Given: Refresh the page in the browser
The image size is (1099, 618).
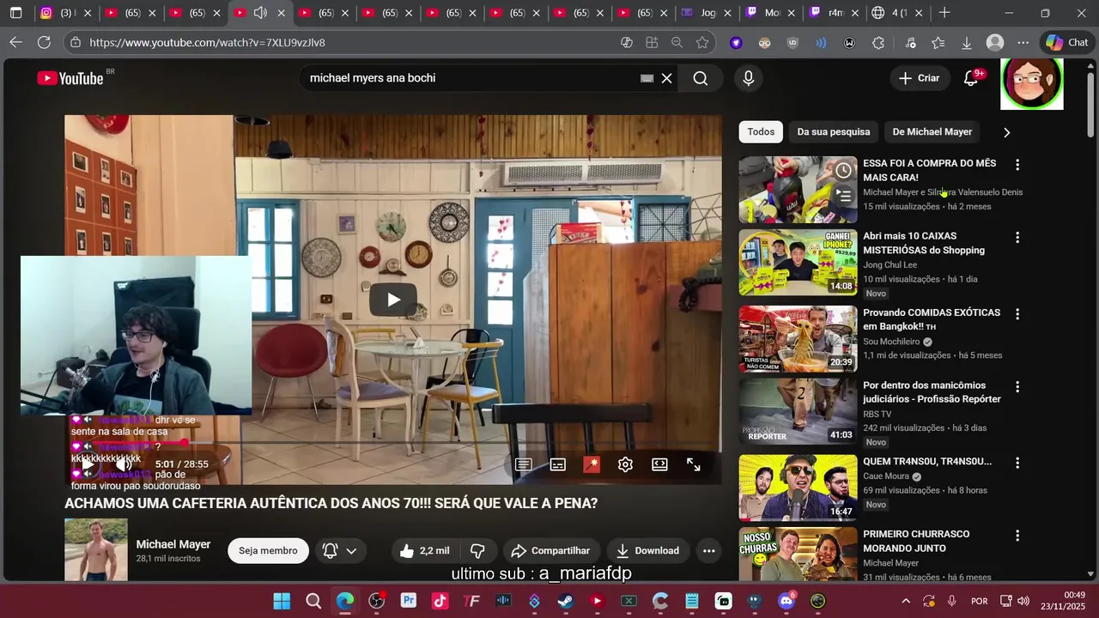Looking at the screenshot, I should [x=45, y=42].
